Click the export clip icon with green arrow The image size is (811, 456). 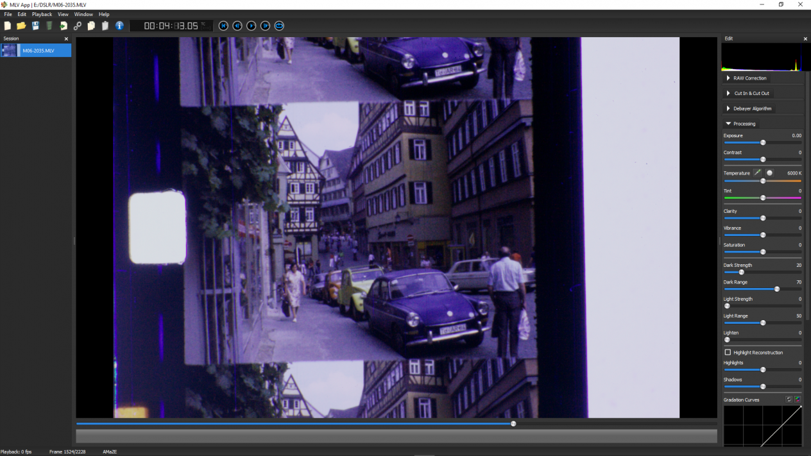[64, 26]
